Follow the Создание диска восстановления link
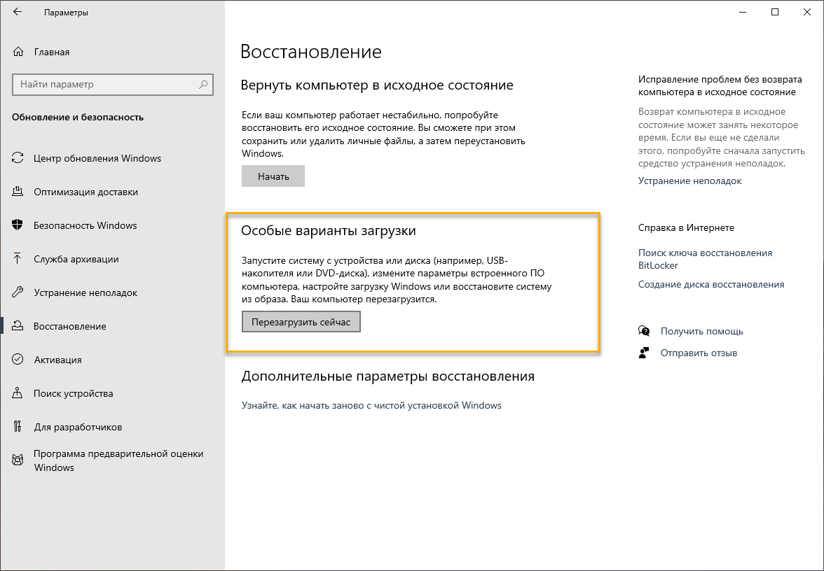 point(710,285)
